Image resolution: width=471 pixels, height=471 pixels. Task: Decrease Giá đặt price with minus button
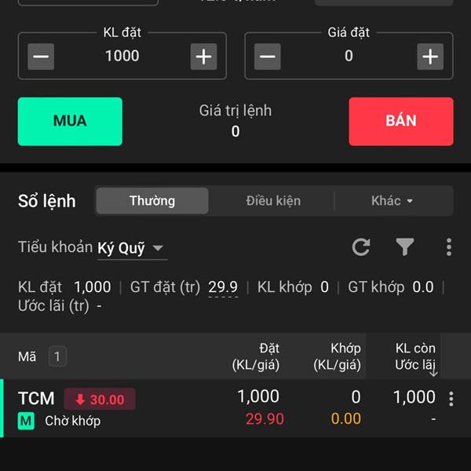pos(268,57)
